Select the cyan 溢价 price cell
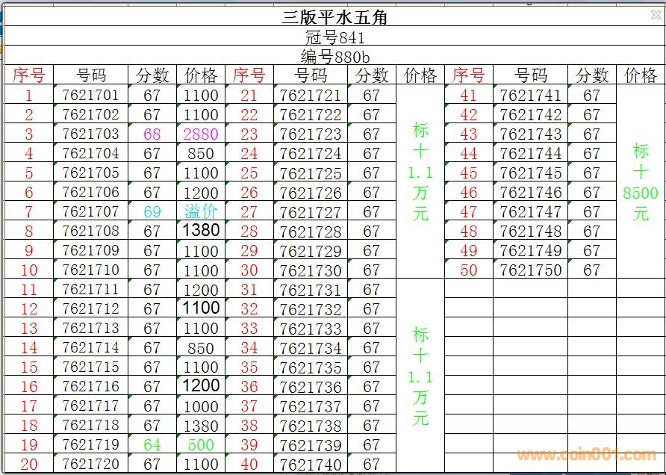The image size is (666, 475). point(201,212)
